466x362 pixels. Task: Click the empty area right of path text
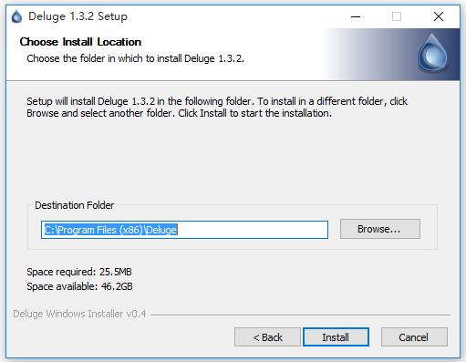pos(253,230)
